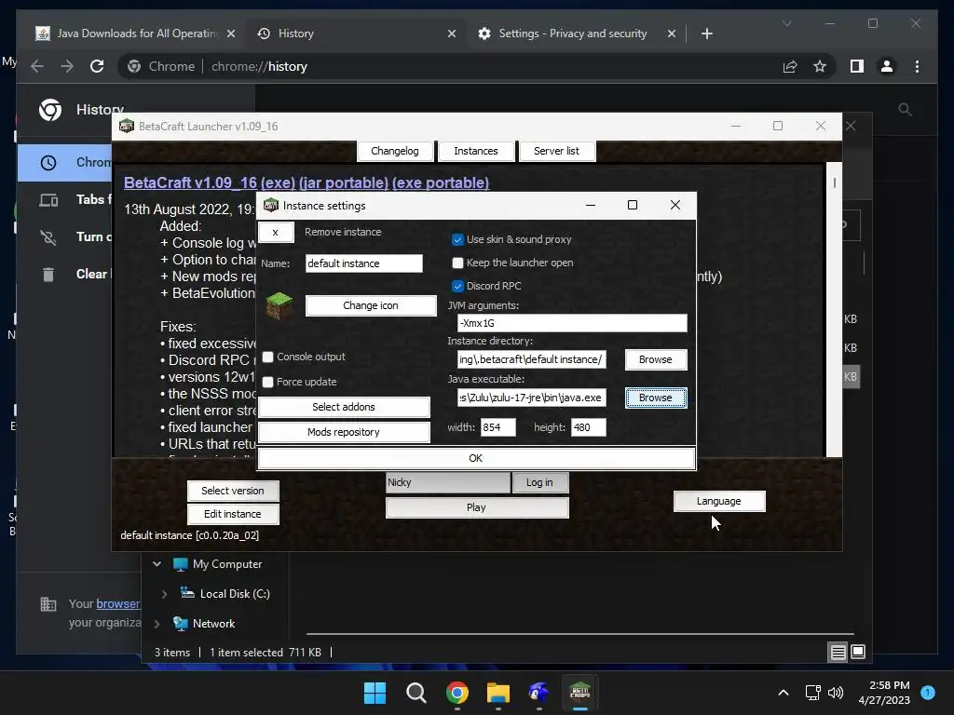Bookmark this page with star icon
This screenshot has height=715, width=954.
coord(820,66)
